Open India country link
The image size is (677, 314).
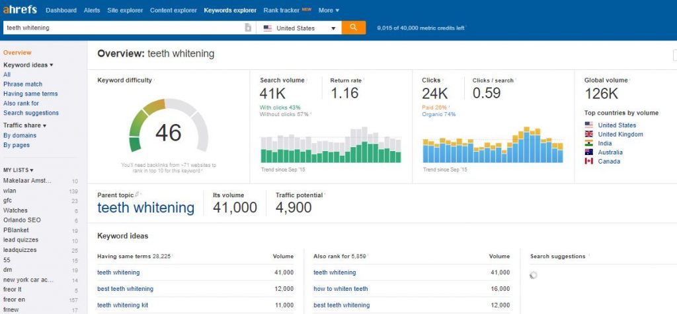604,143
